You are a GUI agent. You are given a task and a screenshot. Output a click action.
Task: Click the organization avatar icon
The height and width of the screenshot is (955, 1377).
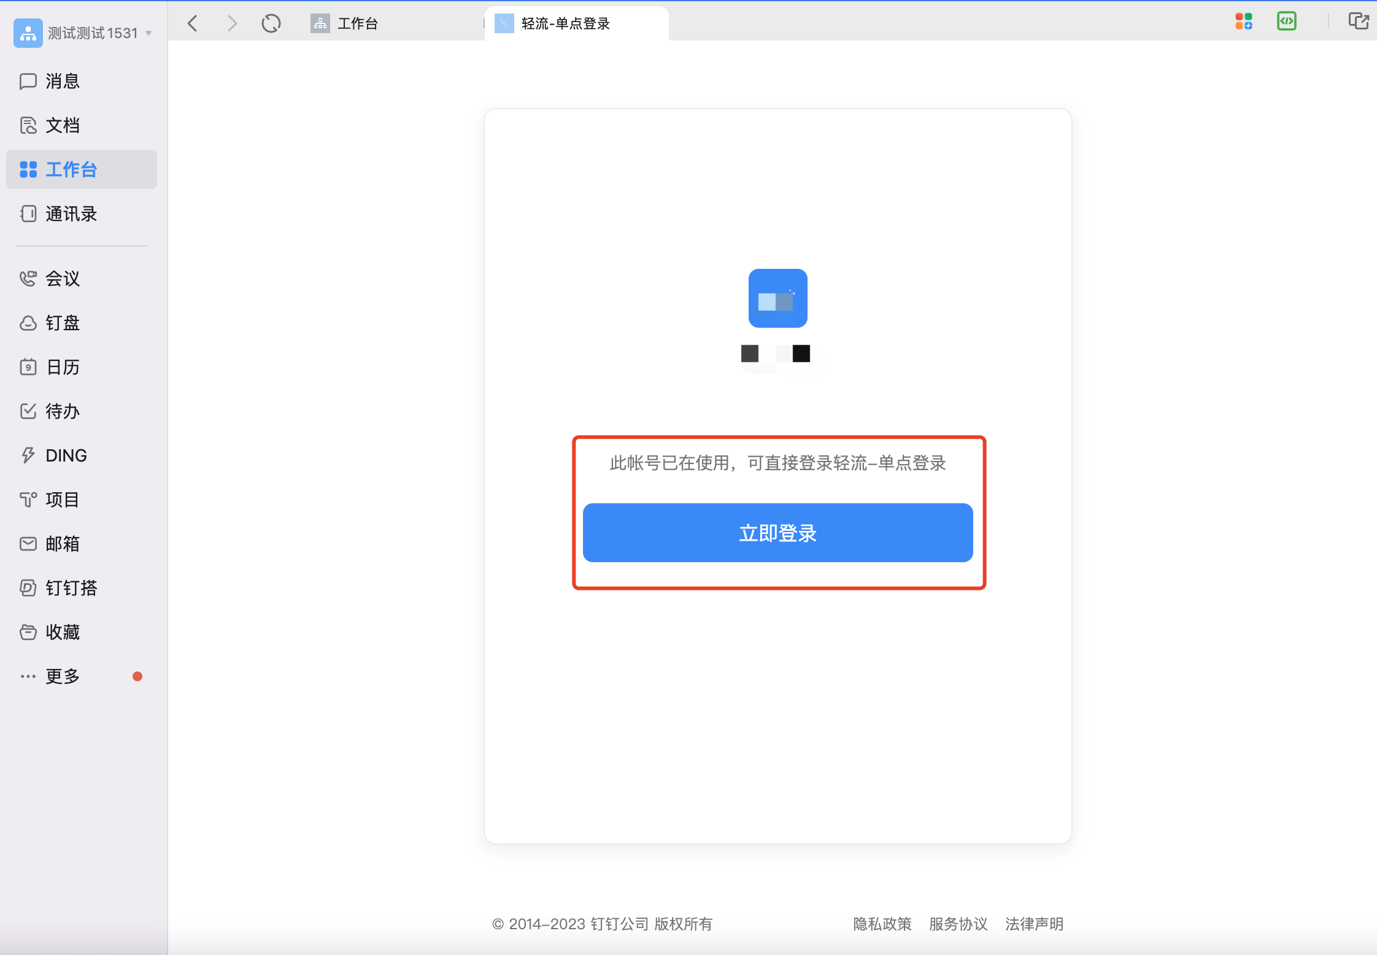(x=28, y=33)
